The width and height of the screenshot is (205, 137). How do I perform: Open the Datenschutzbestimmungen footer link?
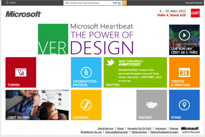164,132
